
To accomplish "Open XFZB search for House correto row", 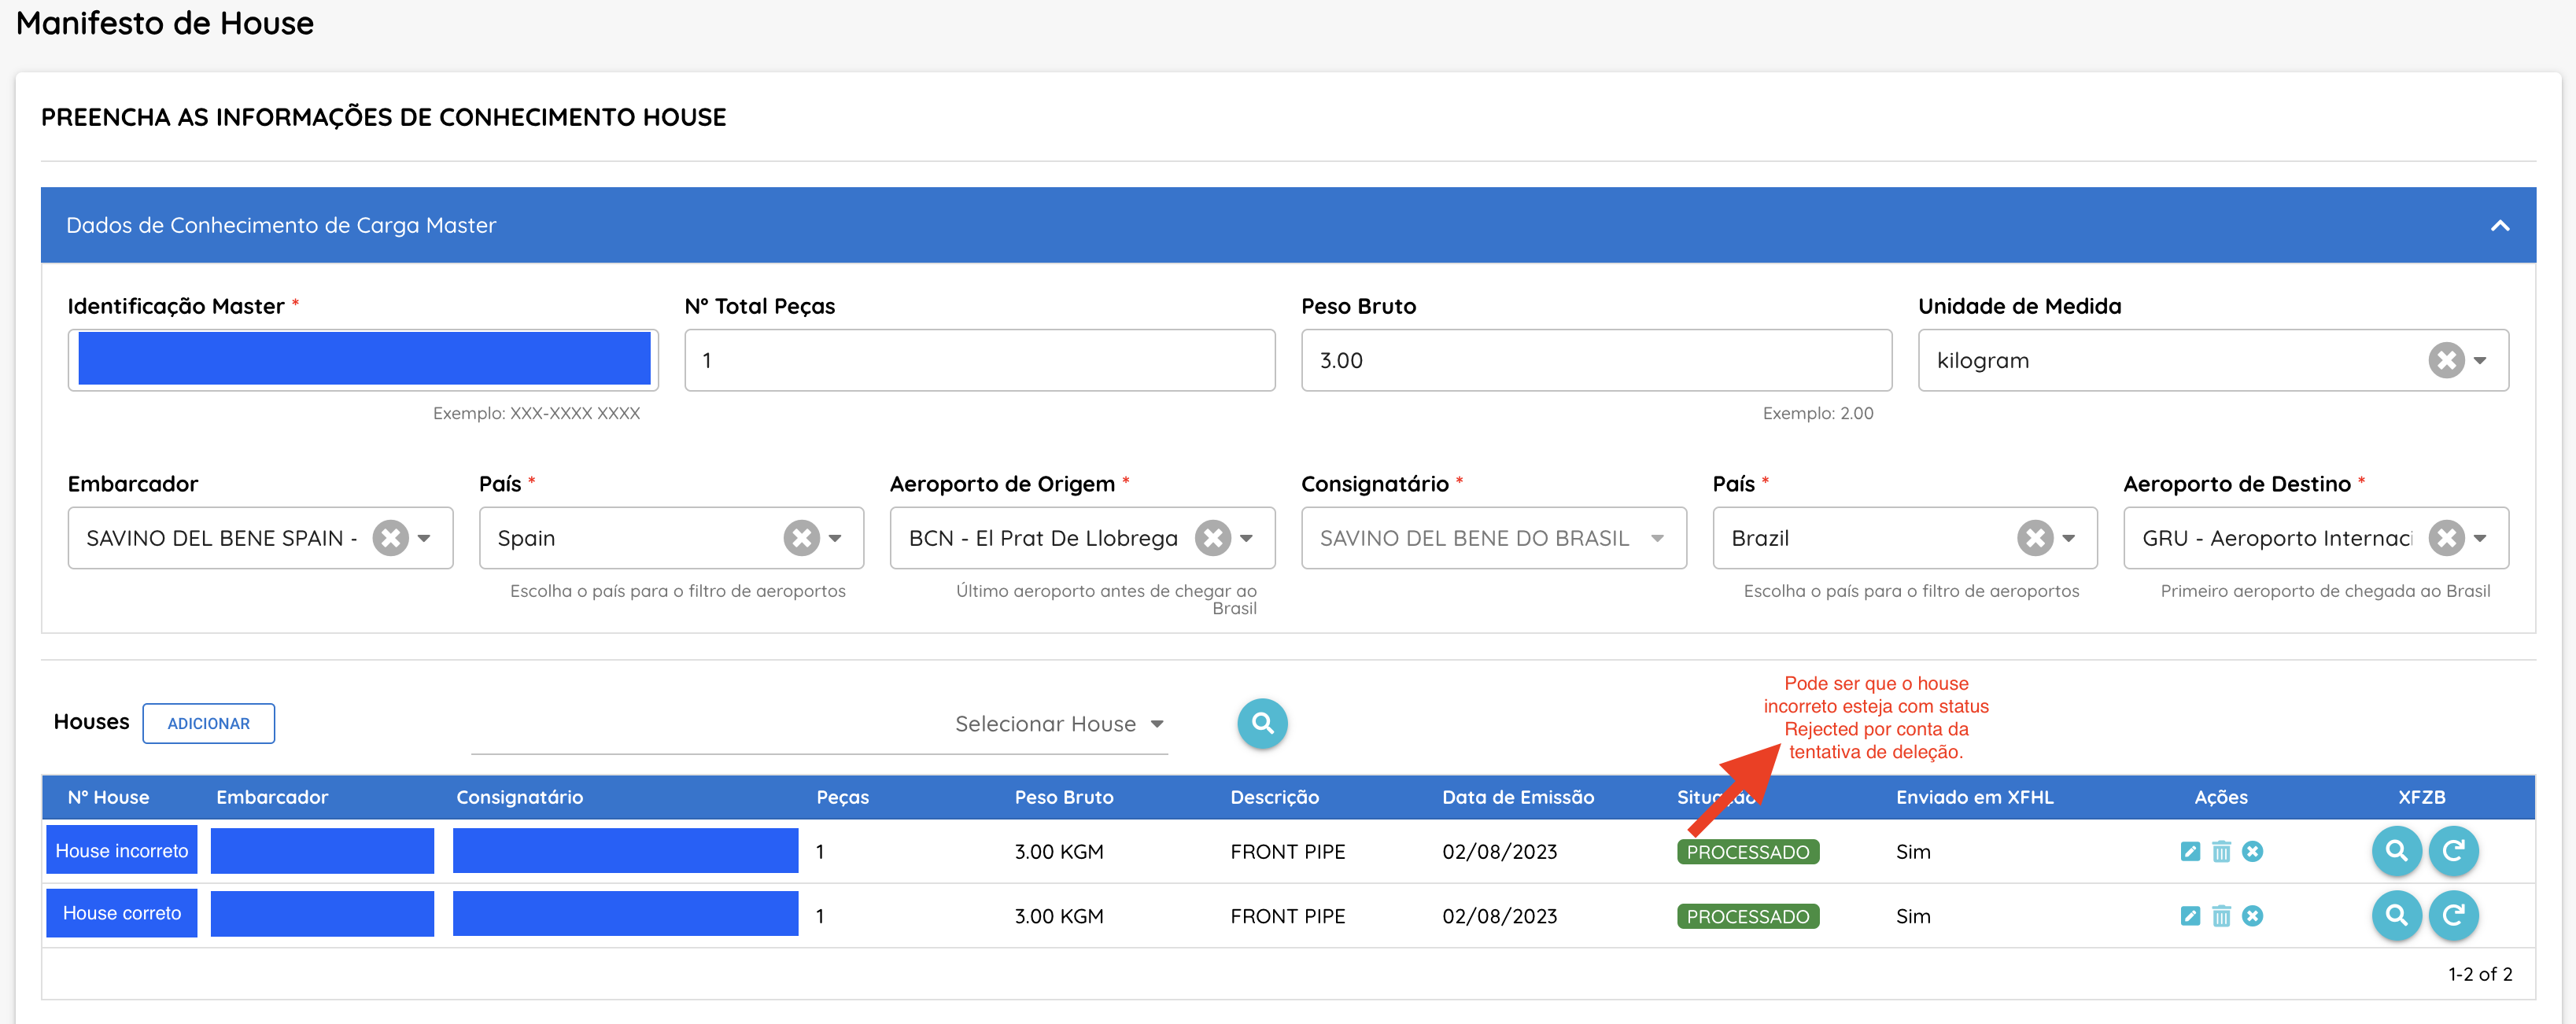I will pyautogui.click(x=2396, y=915).
